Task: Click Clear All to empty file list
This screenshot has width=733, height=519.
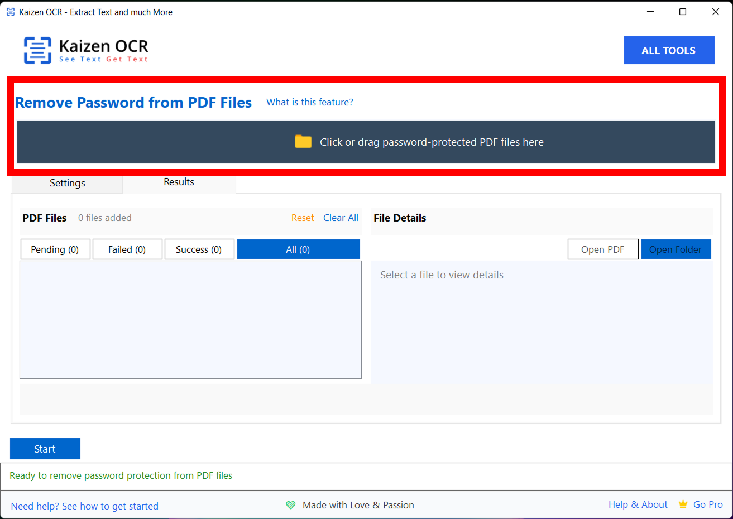Action: click(x=341, y=218)
